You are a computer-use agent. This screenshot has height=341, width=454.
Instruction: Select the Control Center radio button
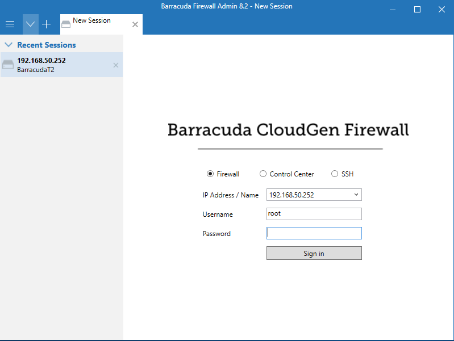[x=263, y=174]
